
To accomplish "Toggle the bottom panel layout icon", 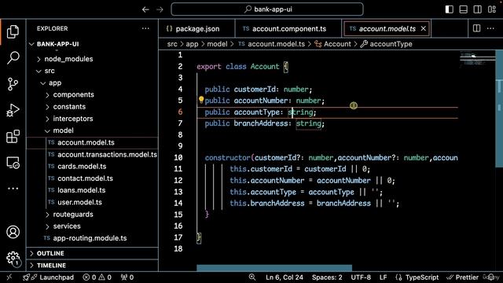I will click(463, 9).
